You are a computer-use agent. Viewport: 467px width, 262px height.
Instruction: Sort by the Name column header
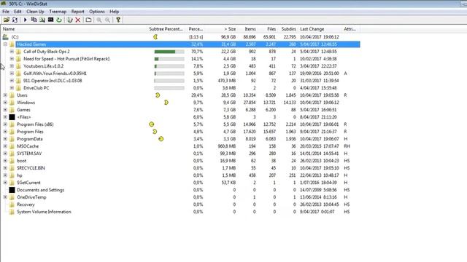[x=74, y=29]
